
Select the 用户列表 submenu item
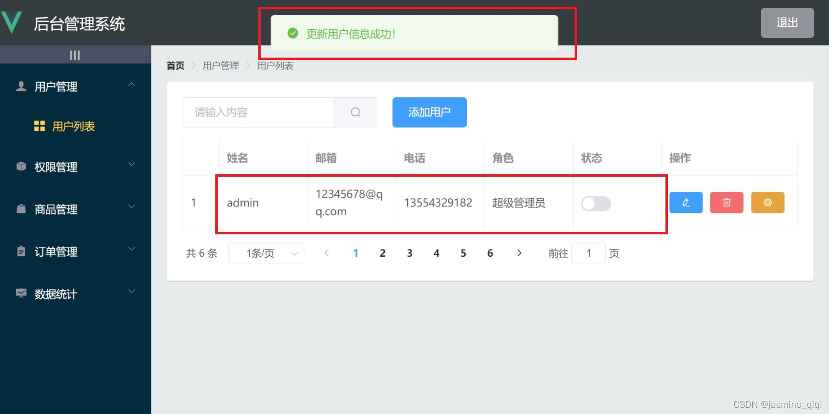76,126
